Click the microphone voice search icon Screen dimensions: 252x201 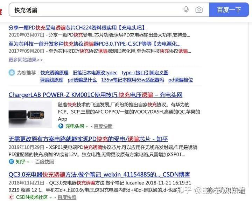[186, 10]
